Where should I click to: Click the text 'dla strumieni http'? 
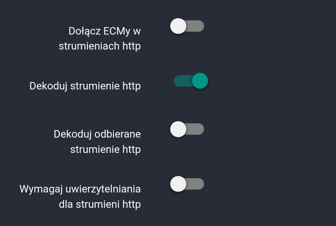tap(100, 204)
